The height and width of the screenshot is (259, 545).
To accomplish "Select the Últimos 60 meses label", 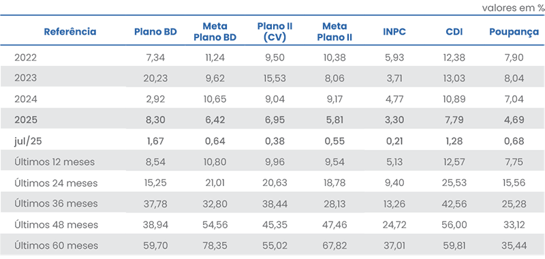I will tap(56, 246).
